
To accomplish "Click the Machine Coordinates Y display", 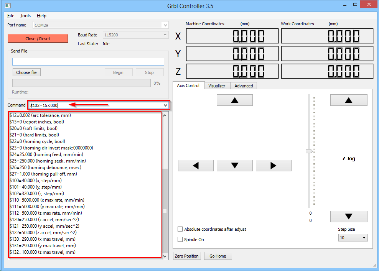I will point(232,54).
